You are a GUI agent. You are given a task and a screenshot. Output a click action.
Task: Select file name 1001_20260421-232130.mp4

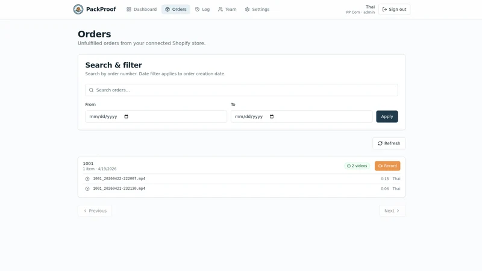pyautogui.click(x=119, y=188)
